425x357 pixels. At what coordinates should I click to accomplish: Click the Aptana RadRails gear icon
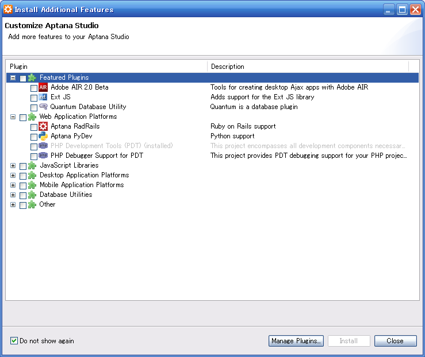tap(43, 126)
